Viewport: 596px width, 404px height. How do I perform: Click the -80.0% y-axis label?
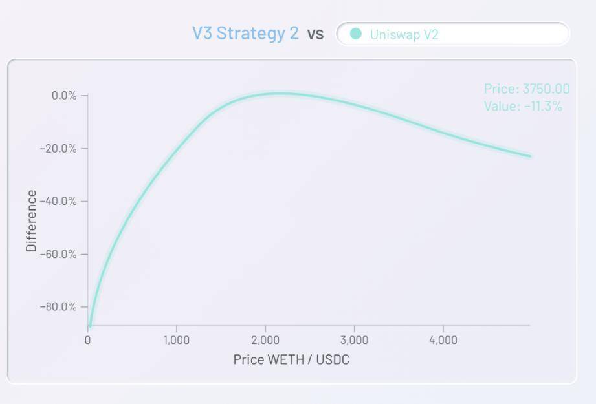coord(58,306)
